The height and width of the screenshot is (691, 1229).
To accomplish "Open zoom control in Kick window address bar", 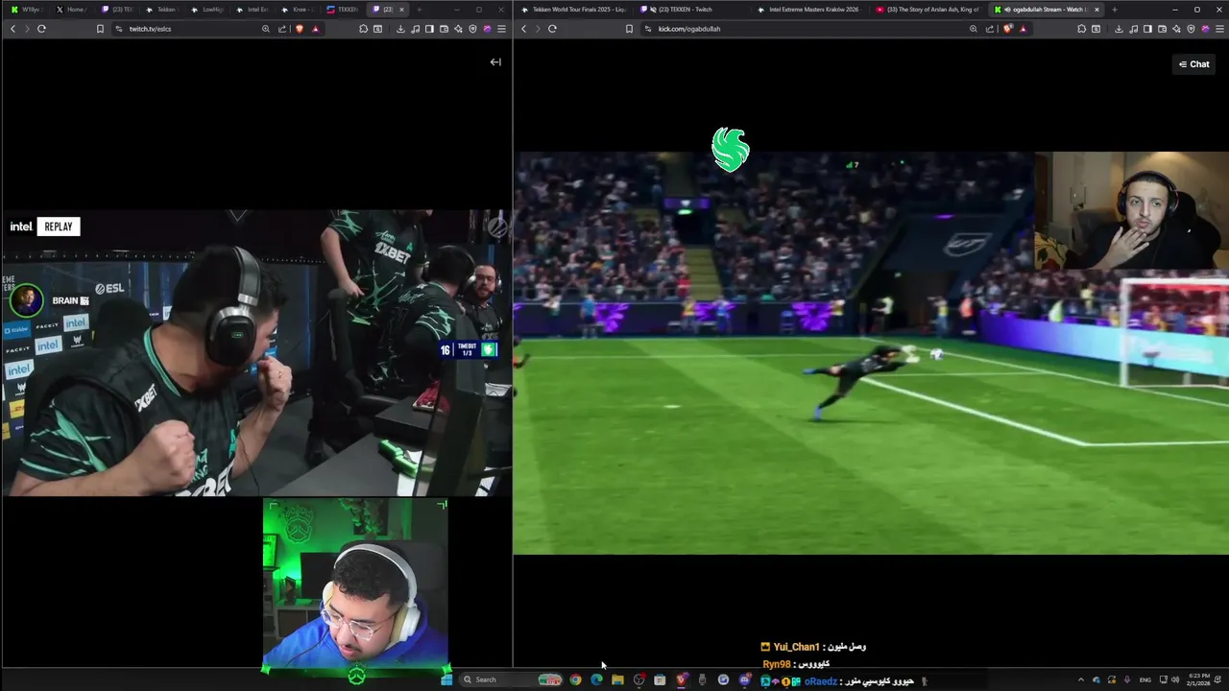I will pyautogui.click(x=974, y=29).
